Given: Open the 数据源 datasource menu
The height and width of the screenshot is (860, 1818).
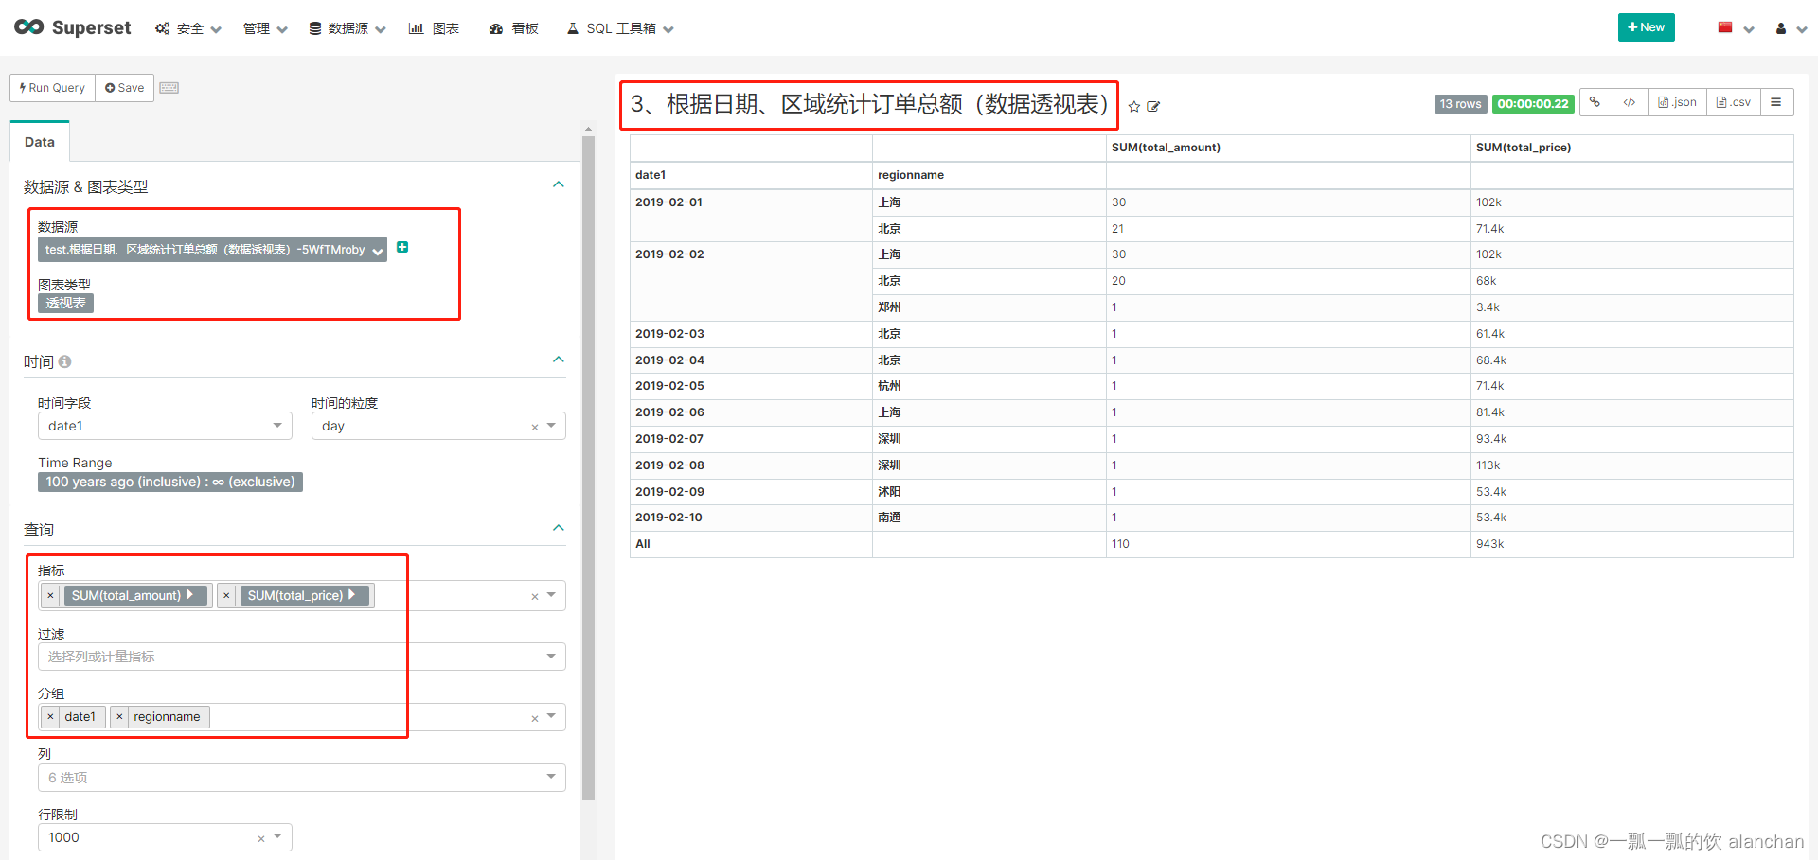Looking at the screenshot, I should [x=348, y=28].
